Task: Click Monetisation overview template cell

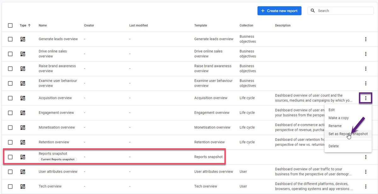Action: pyautogui.click(x=212, y=128)
